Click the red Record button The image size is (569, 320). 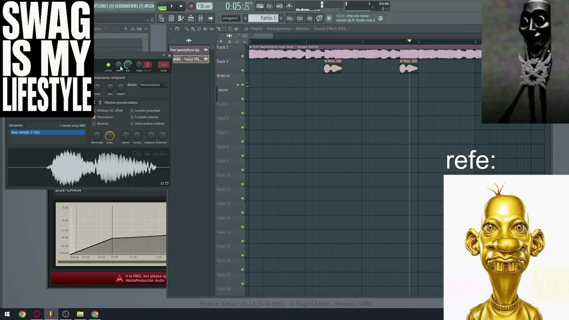(x=191, y=6)
